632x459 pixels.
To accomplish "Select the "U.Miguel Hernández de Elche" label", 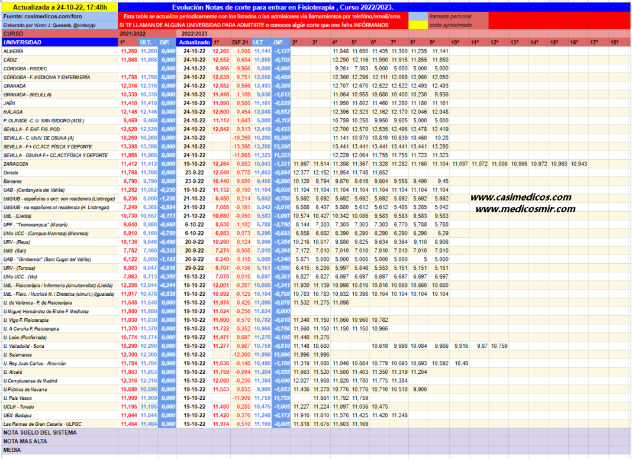I will coord(46,312).
